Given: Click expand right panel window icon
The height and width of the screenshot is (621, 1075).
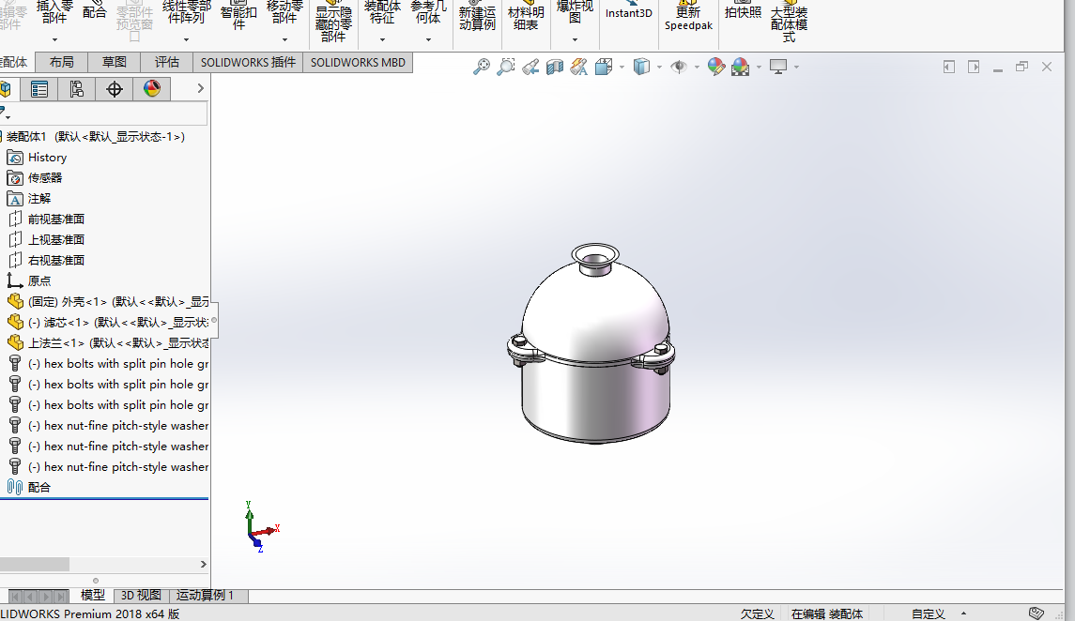Looking at the screenshot, I should tap(974, 67).
